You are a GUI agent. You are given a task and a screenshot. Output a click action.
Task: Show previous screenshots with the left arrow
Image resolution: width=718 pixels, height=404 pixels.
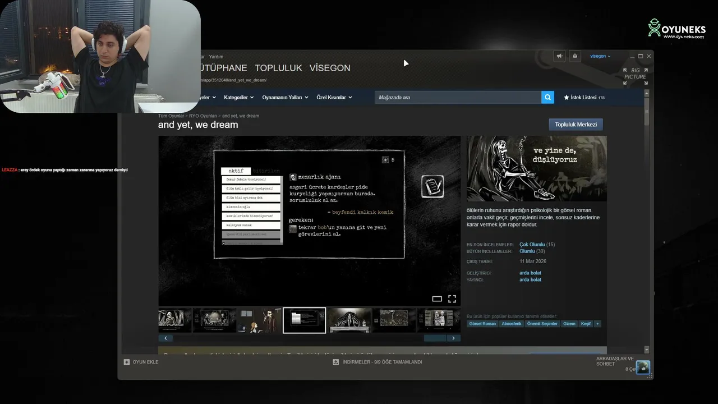coord(165,338)
